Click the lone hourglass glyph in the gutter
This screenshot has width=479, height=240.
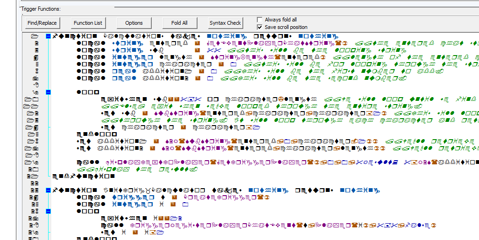point(37,71)
